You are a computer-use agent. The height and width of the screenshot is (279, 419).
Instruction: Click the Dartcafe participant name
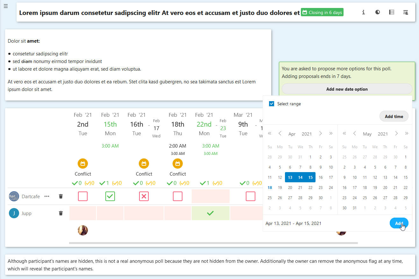[31, 196]
